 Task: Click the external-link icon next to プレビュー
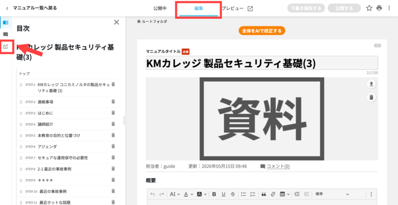(250, 8)
